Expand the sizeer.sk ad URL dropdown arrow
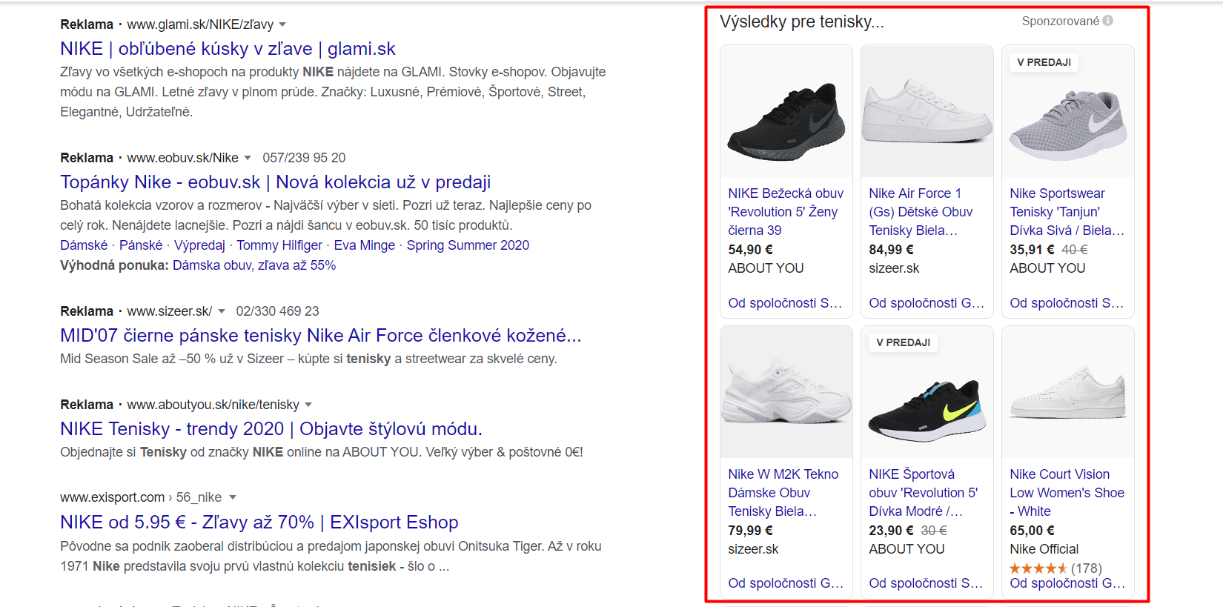 [x=221, y=311]
